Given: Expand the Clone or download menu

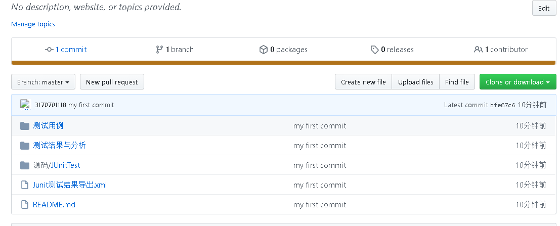Looking at the screenshot, I should 518,82.
